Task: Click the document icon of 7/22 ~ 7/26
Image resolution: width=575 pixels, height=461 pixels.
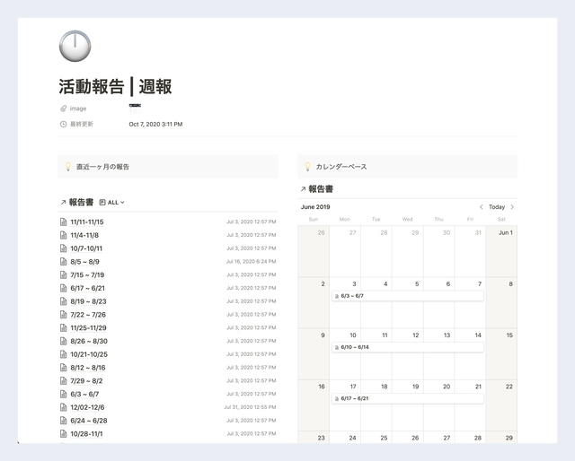Action: coord(64,315)
